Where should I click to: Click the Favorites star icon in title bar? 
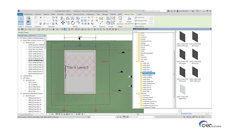click(x=174, y=11)
